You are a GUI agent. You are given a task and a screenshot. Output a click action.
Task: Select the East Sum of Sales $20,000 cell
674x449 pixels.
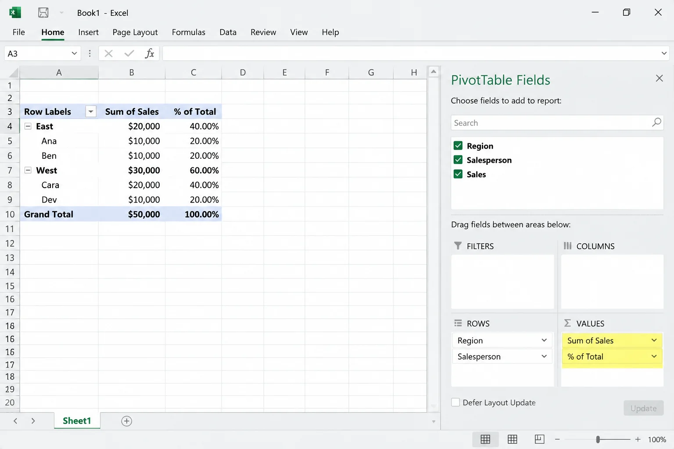[x=132, y=126]
